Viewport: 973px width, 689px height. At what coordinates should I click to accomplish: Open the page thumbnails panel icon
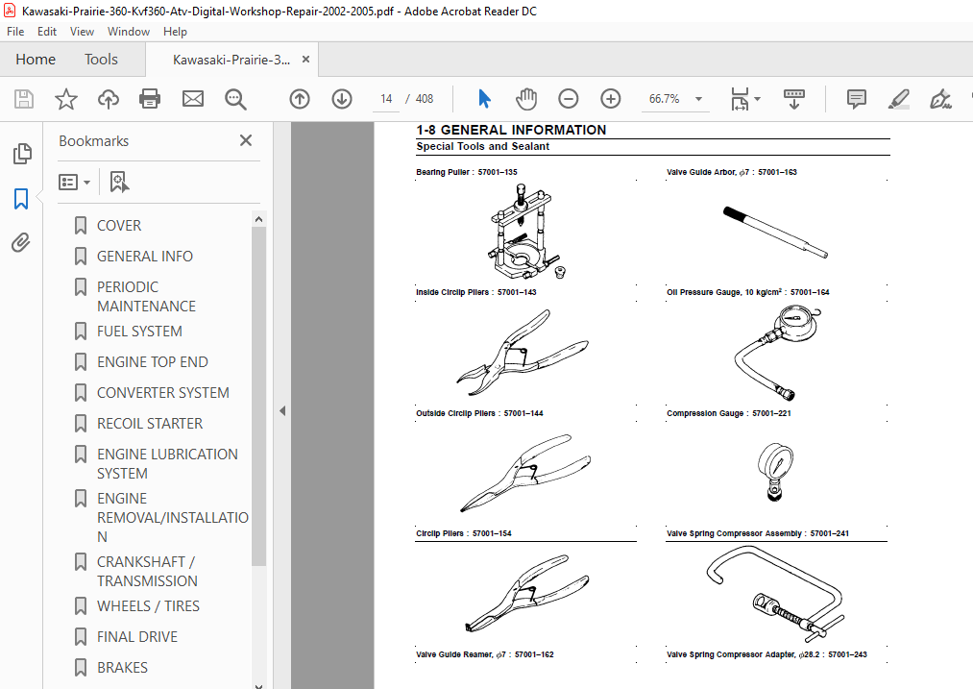[x=22, y=154]
